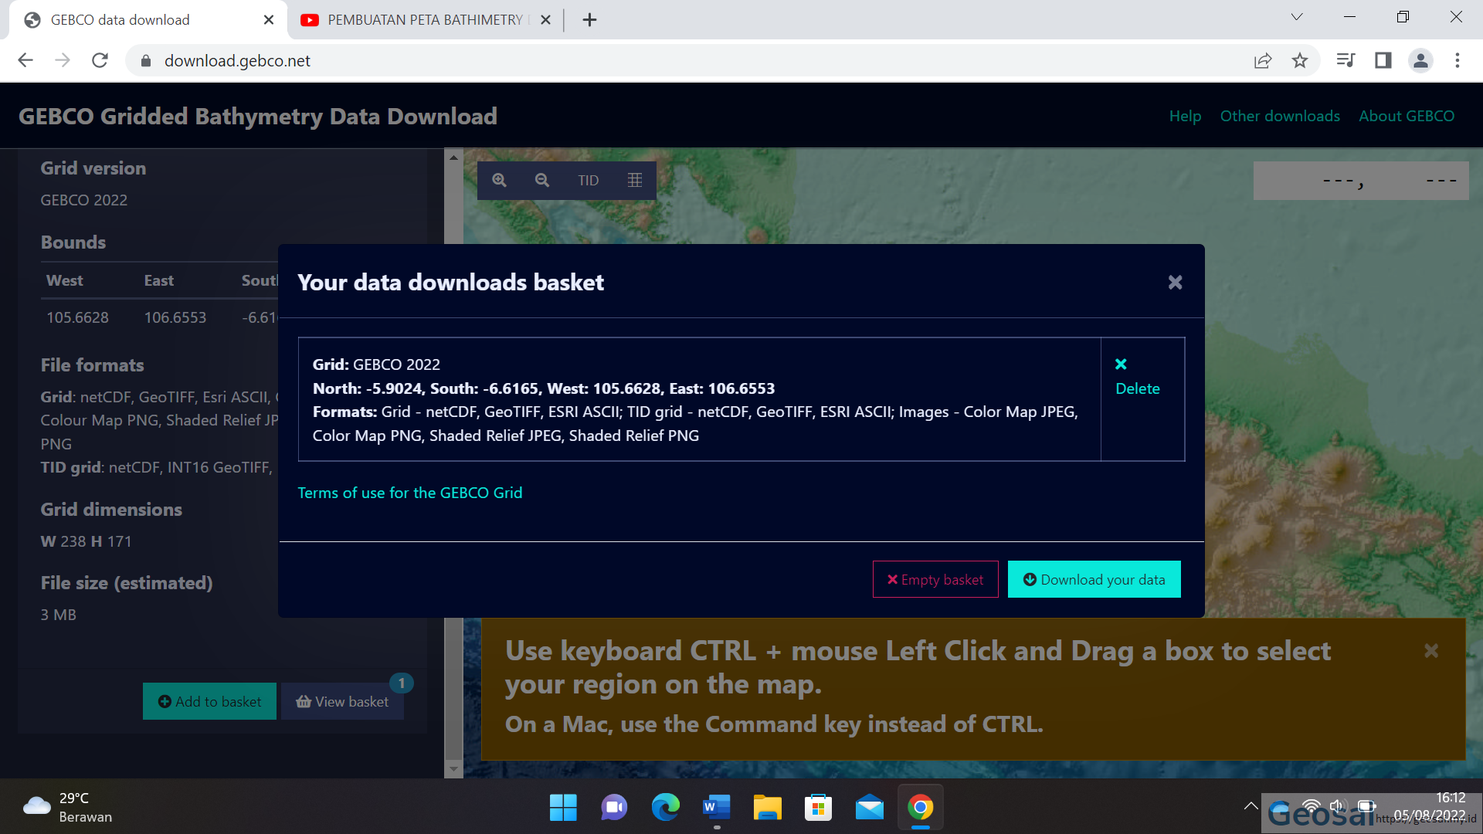Click Download your data button
Screen dimensions: 1483x834
(x=1094, y=579)
